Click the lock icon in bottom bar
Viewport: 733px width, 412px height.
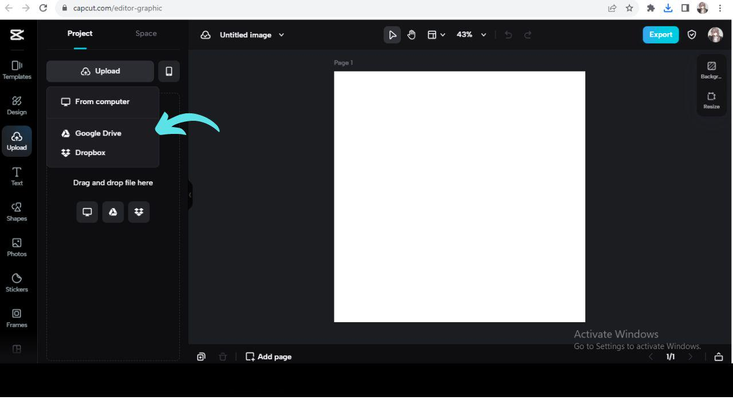pos(719,357)
